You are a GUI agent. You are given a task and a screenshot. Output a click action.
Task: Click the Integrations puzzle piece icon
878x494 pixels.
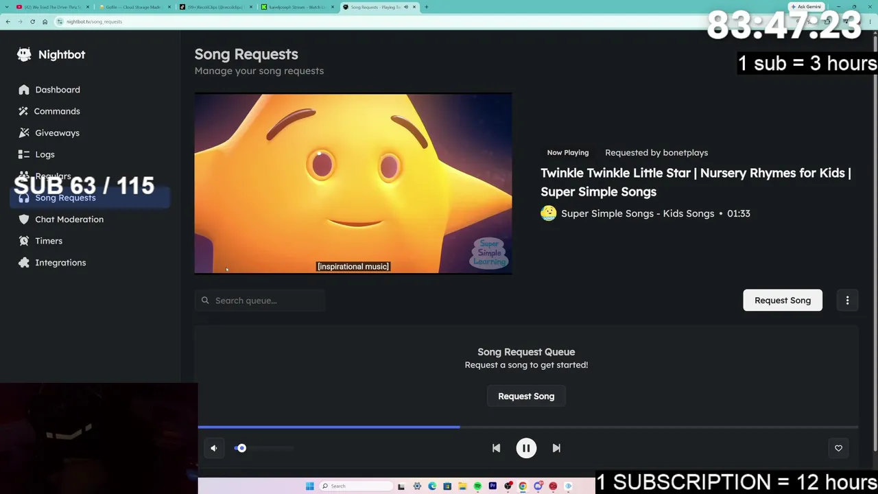(x=24, y=263)
